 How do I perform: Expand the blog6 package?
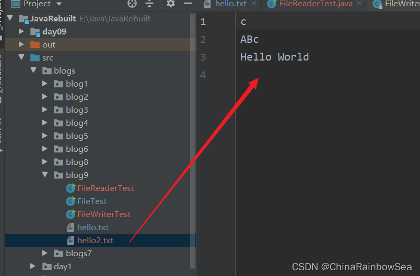point(45,149)
